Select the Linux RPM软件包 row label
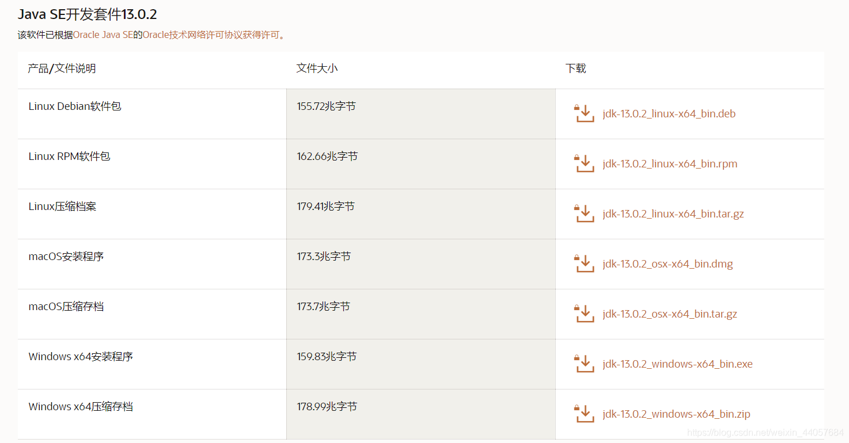Image resolution: width=849 pixels, height=443 pixels. tap(69, 156)
